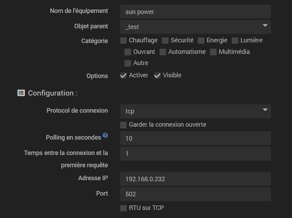
Task: Check the Multimédia category box
Action: click(213, 52)
